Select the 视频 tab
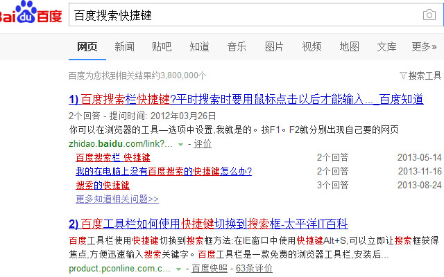The image size is (444, 277). 311,46
